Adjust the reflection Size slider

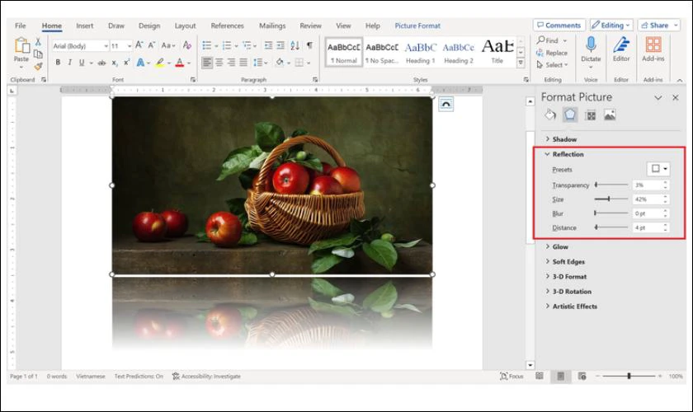611,199
